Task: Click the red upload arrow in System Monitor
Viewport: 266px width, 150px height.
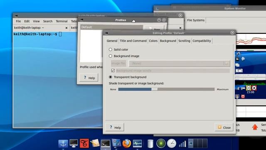Action: 255,127
